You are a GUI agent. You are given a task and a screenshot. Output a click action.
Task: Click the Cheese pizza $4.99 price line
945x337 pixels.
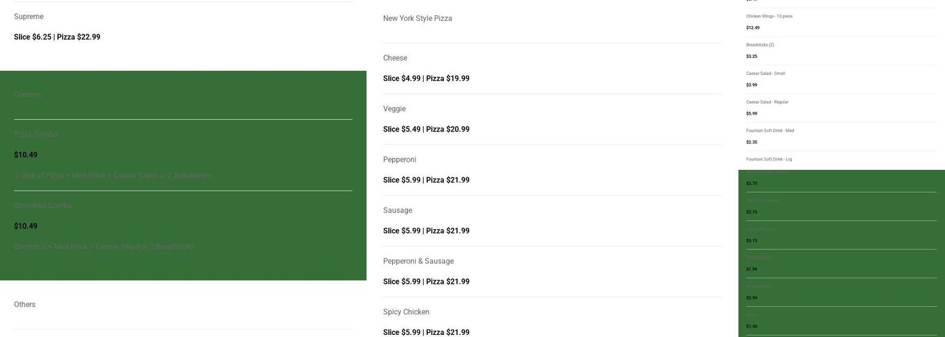426,79
